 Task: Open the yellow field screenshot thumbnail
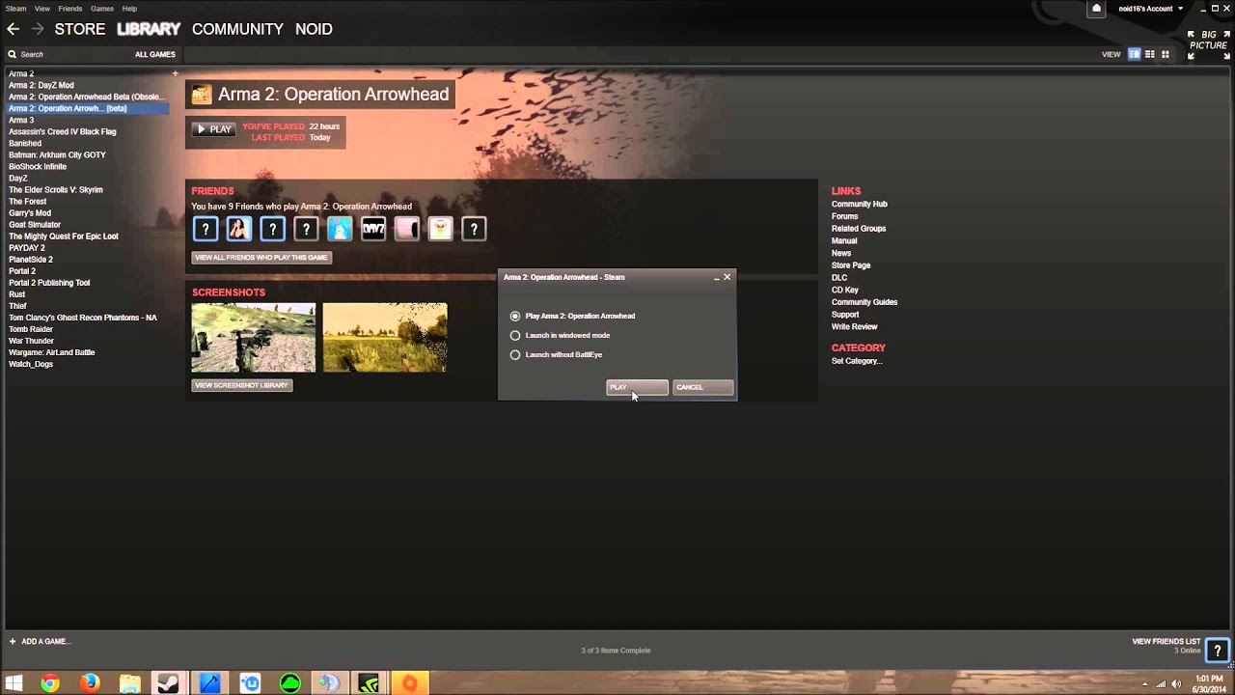pos(385,337)
